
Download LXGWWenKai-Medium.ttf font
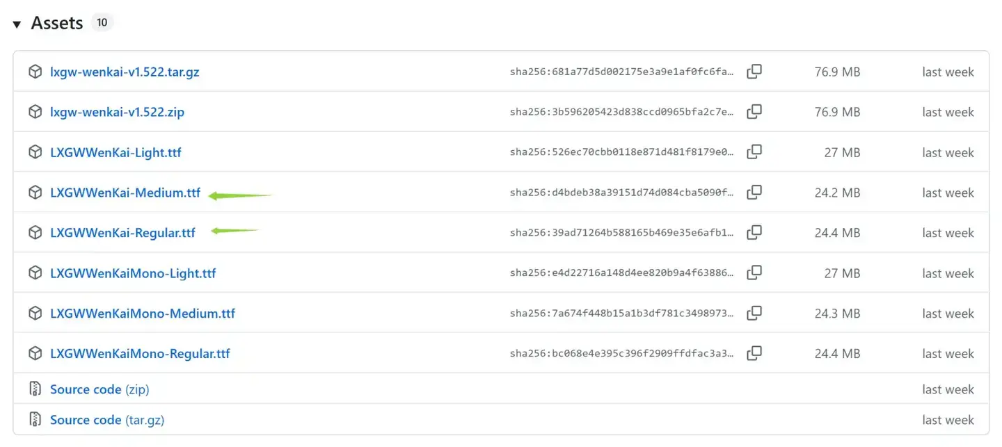125,193
